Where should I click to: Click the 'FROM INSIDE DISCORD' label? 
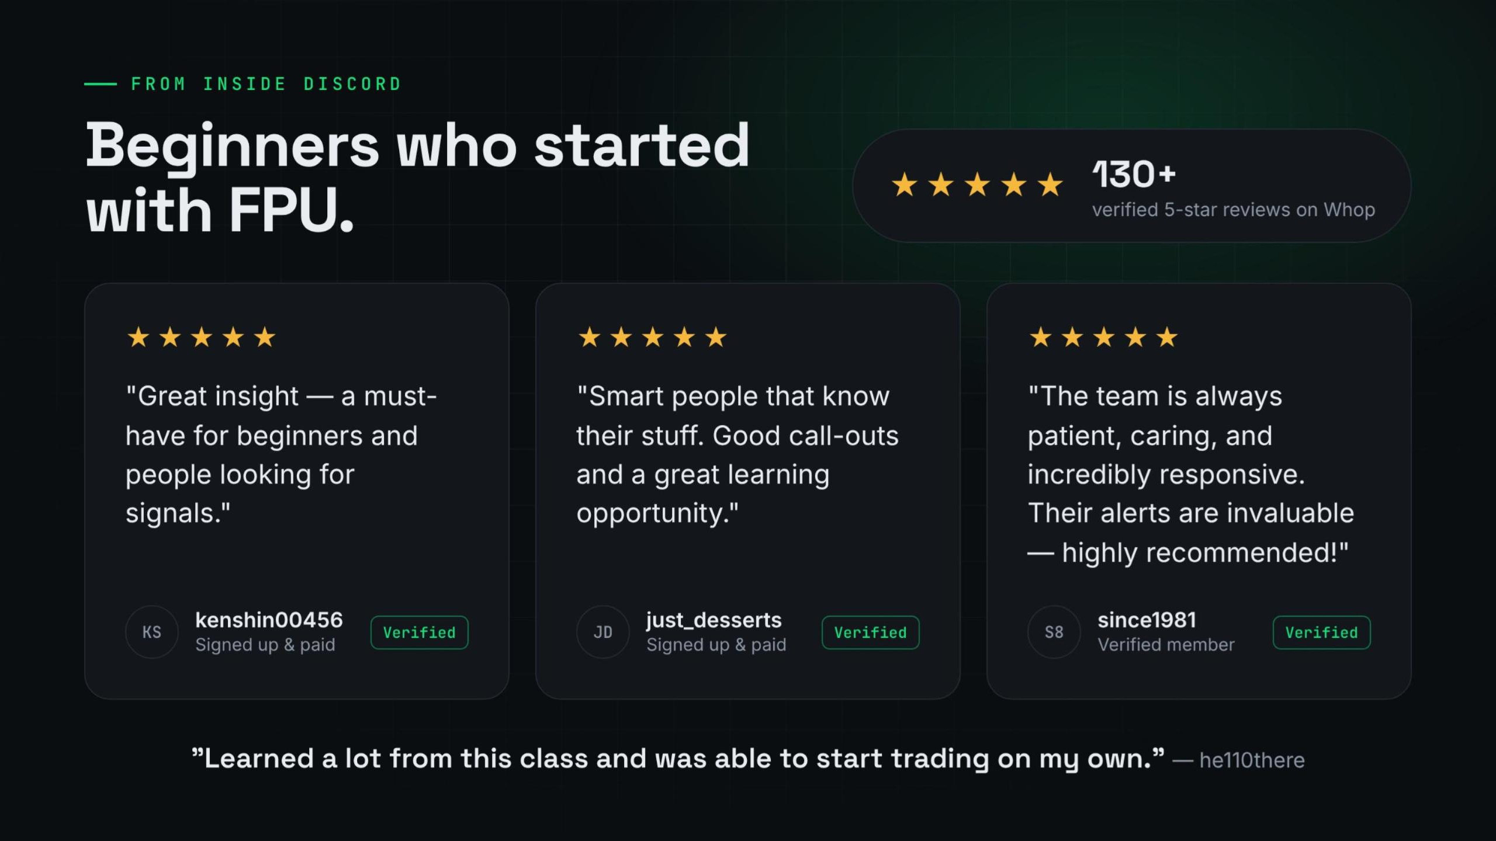266,84
